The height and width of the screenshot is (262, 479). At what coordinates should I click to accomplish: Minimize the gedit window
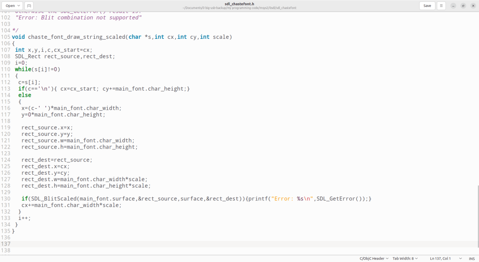tap(453, 6)
